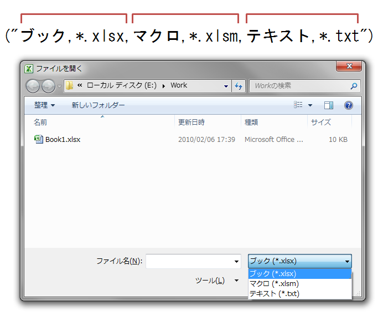Open the recent locations dropdown arrow

59,86
